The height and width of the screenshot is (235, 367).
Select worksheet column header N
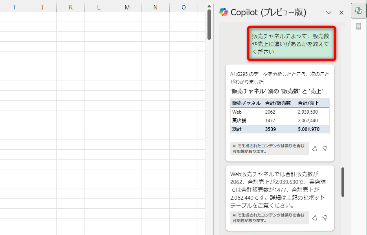(x=155, y=7)
